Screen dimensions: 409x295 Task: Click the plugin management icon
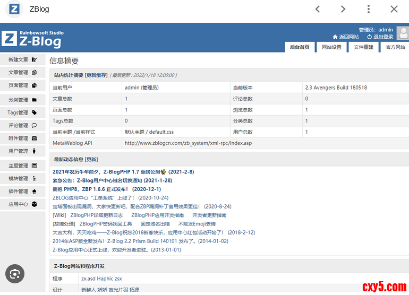pos(35,191)
